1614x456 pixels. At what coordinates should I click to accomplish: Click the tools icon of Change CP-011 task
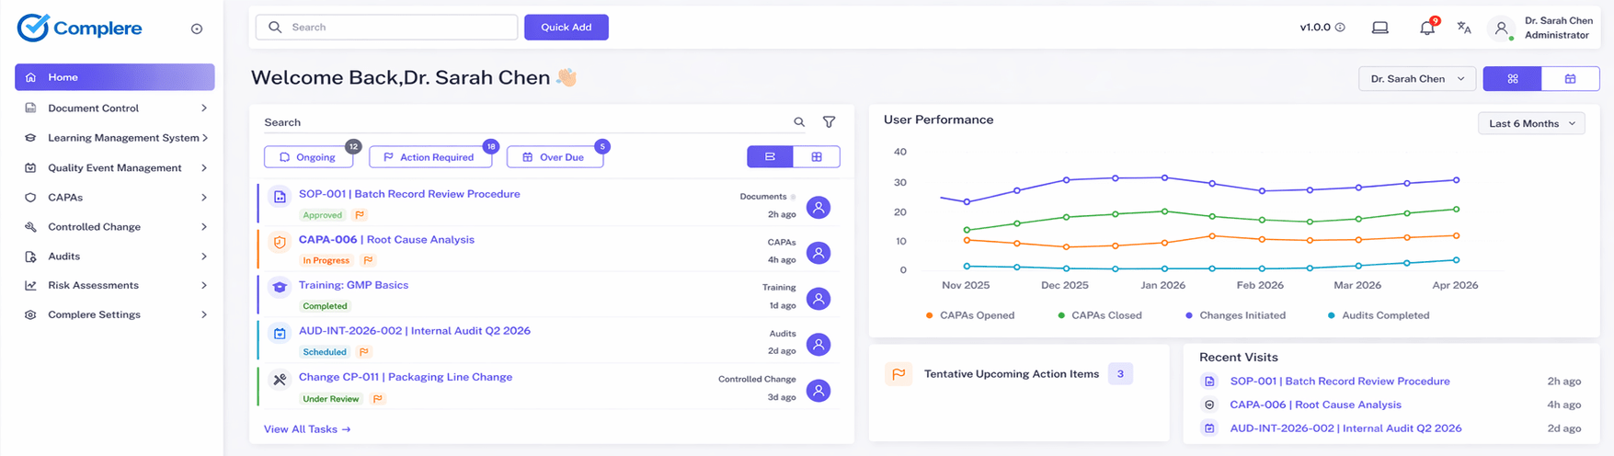[280, 380]
